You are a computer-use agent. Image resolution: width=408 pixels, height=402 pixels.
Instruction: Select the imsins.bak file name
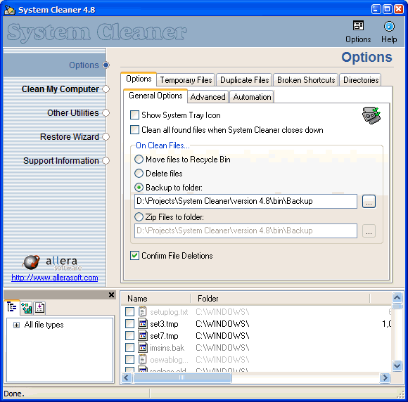pyautogui.click(x=167, y=348)
